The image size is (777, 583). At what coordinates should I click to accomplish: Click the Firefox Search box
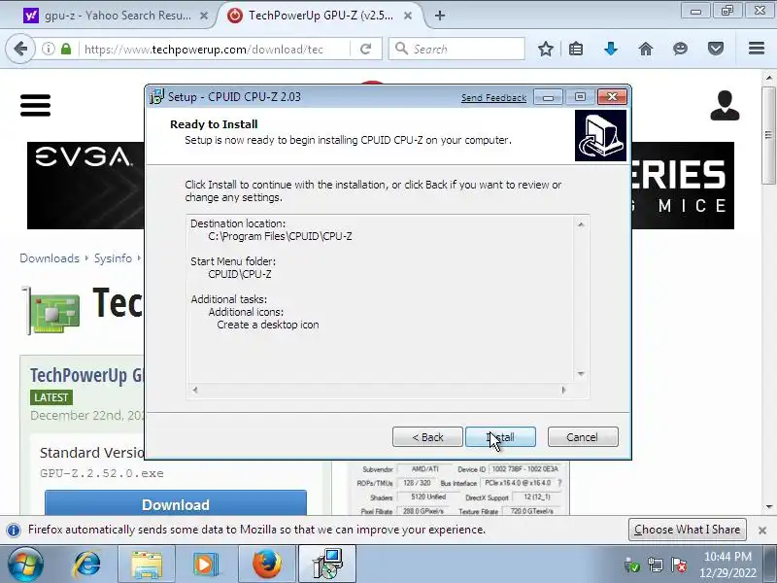(x=456, y=49)
